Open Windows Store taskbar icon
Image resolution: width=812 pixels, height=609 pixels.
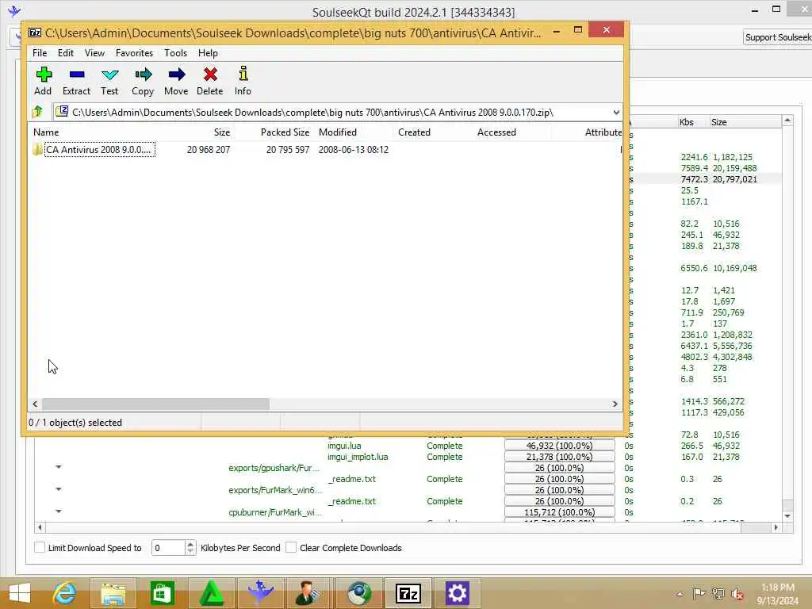point(162,593)
